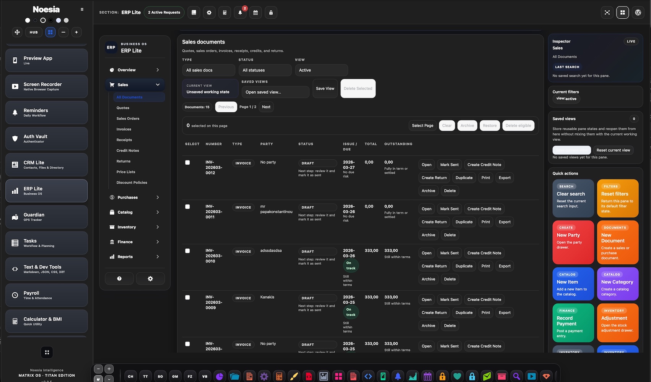The width and height of the screenshot is (651, 382).
Task: Expand the Purchases section
Action: point(135,197)
